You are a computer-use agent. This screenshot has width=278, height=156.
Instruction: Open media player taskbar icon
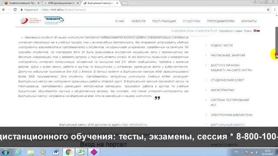coord(43,152)
